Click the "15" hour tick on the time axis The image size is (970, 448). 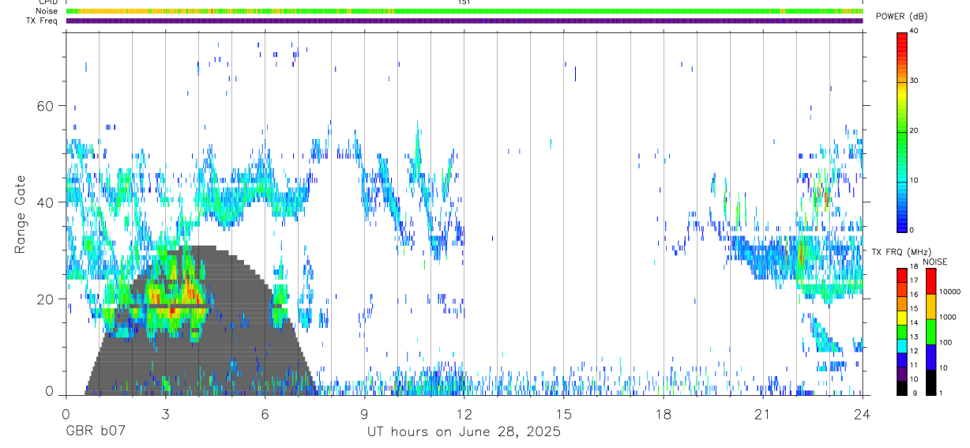(x=564, y=413)
